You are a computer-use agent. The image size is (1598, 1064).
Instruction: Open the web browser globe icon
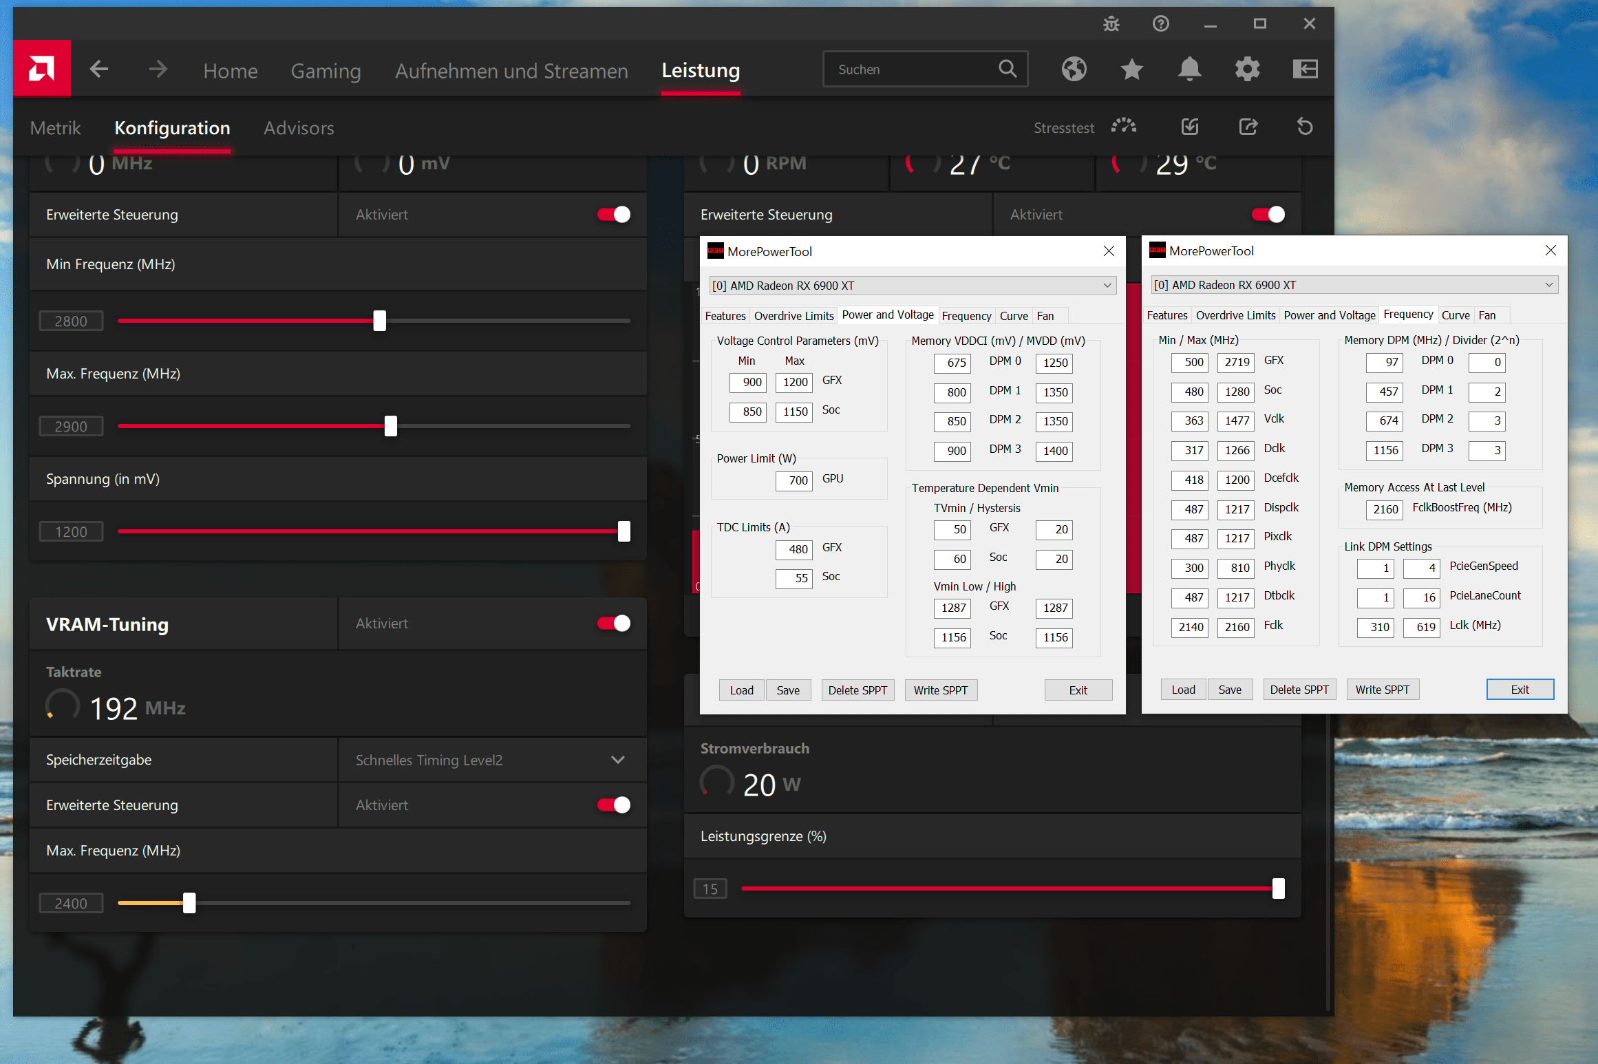pyautogui.click(x=1074, y=69)
